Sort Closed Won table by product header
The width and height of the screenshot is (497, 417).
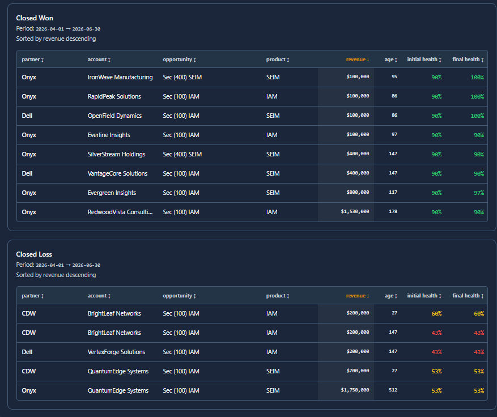278,59
